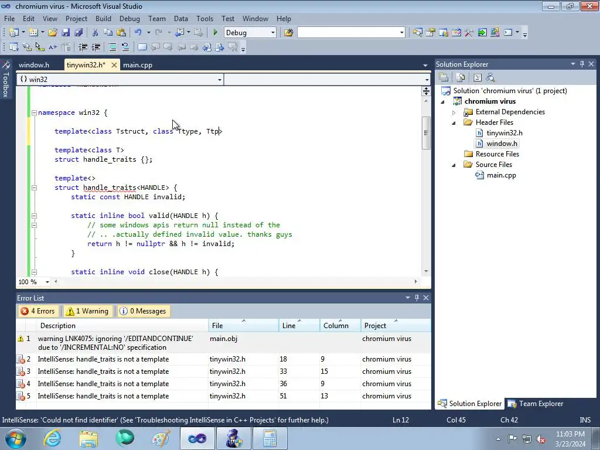Collapse the namespace win32 block
600x450 pixels.
34,113
